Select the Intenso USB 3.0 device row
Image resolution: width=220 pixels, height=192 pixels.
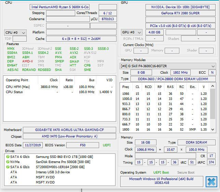[60, 172]
